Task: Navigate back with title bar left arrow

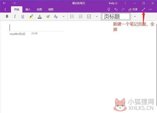Action: tap(4, 3)
